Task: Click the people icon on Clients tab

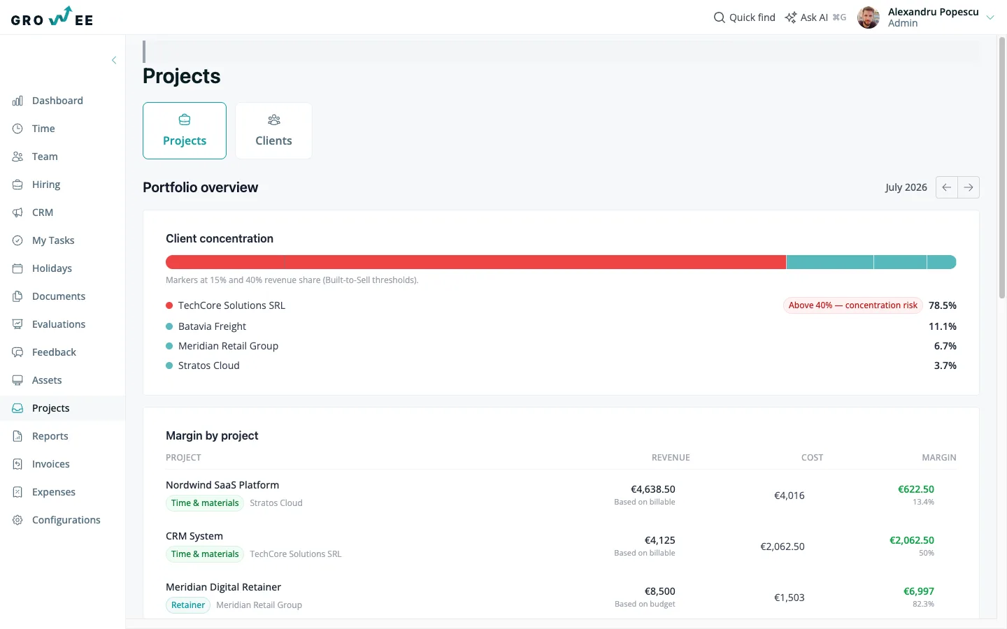Action: tap(274, 120)
